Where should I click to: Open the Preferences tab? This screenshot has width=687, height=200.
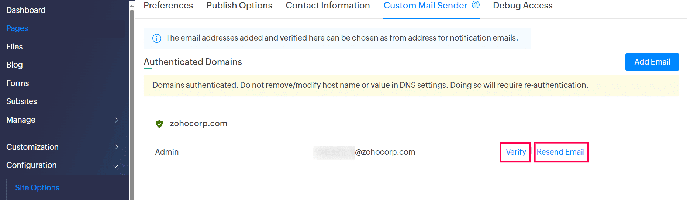[x=168, y=6]
